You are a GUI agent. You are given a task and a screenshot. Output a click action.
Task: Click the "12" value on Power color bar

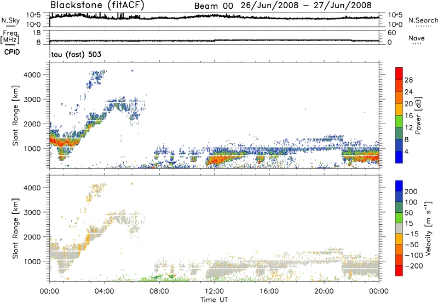tap(408, 128)
